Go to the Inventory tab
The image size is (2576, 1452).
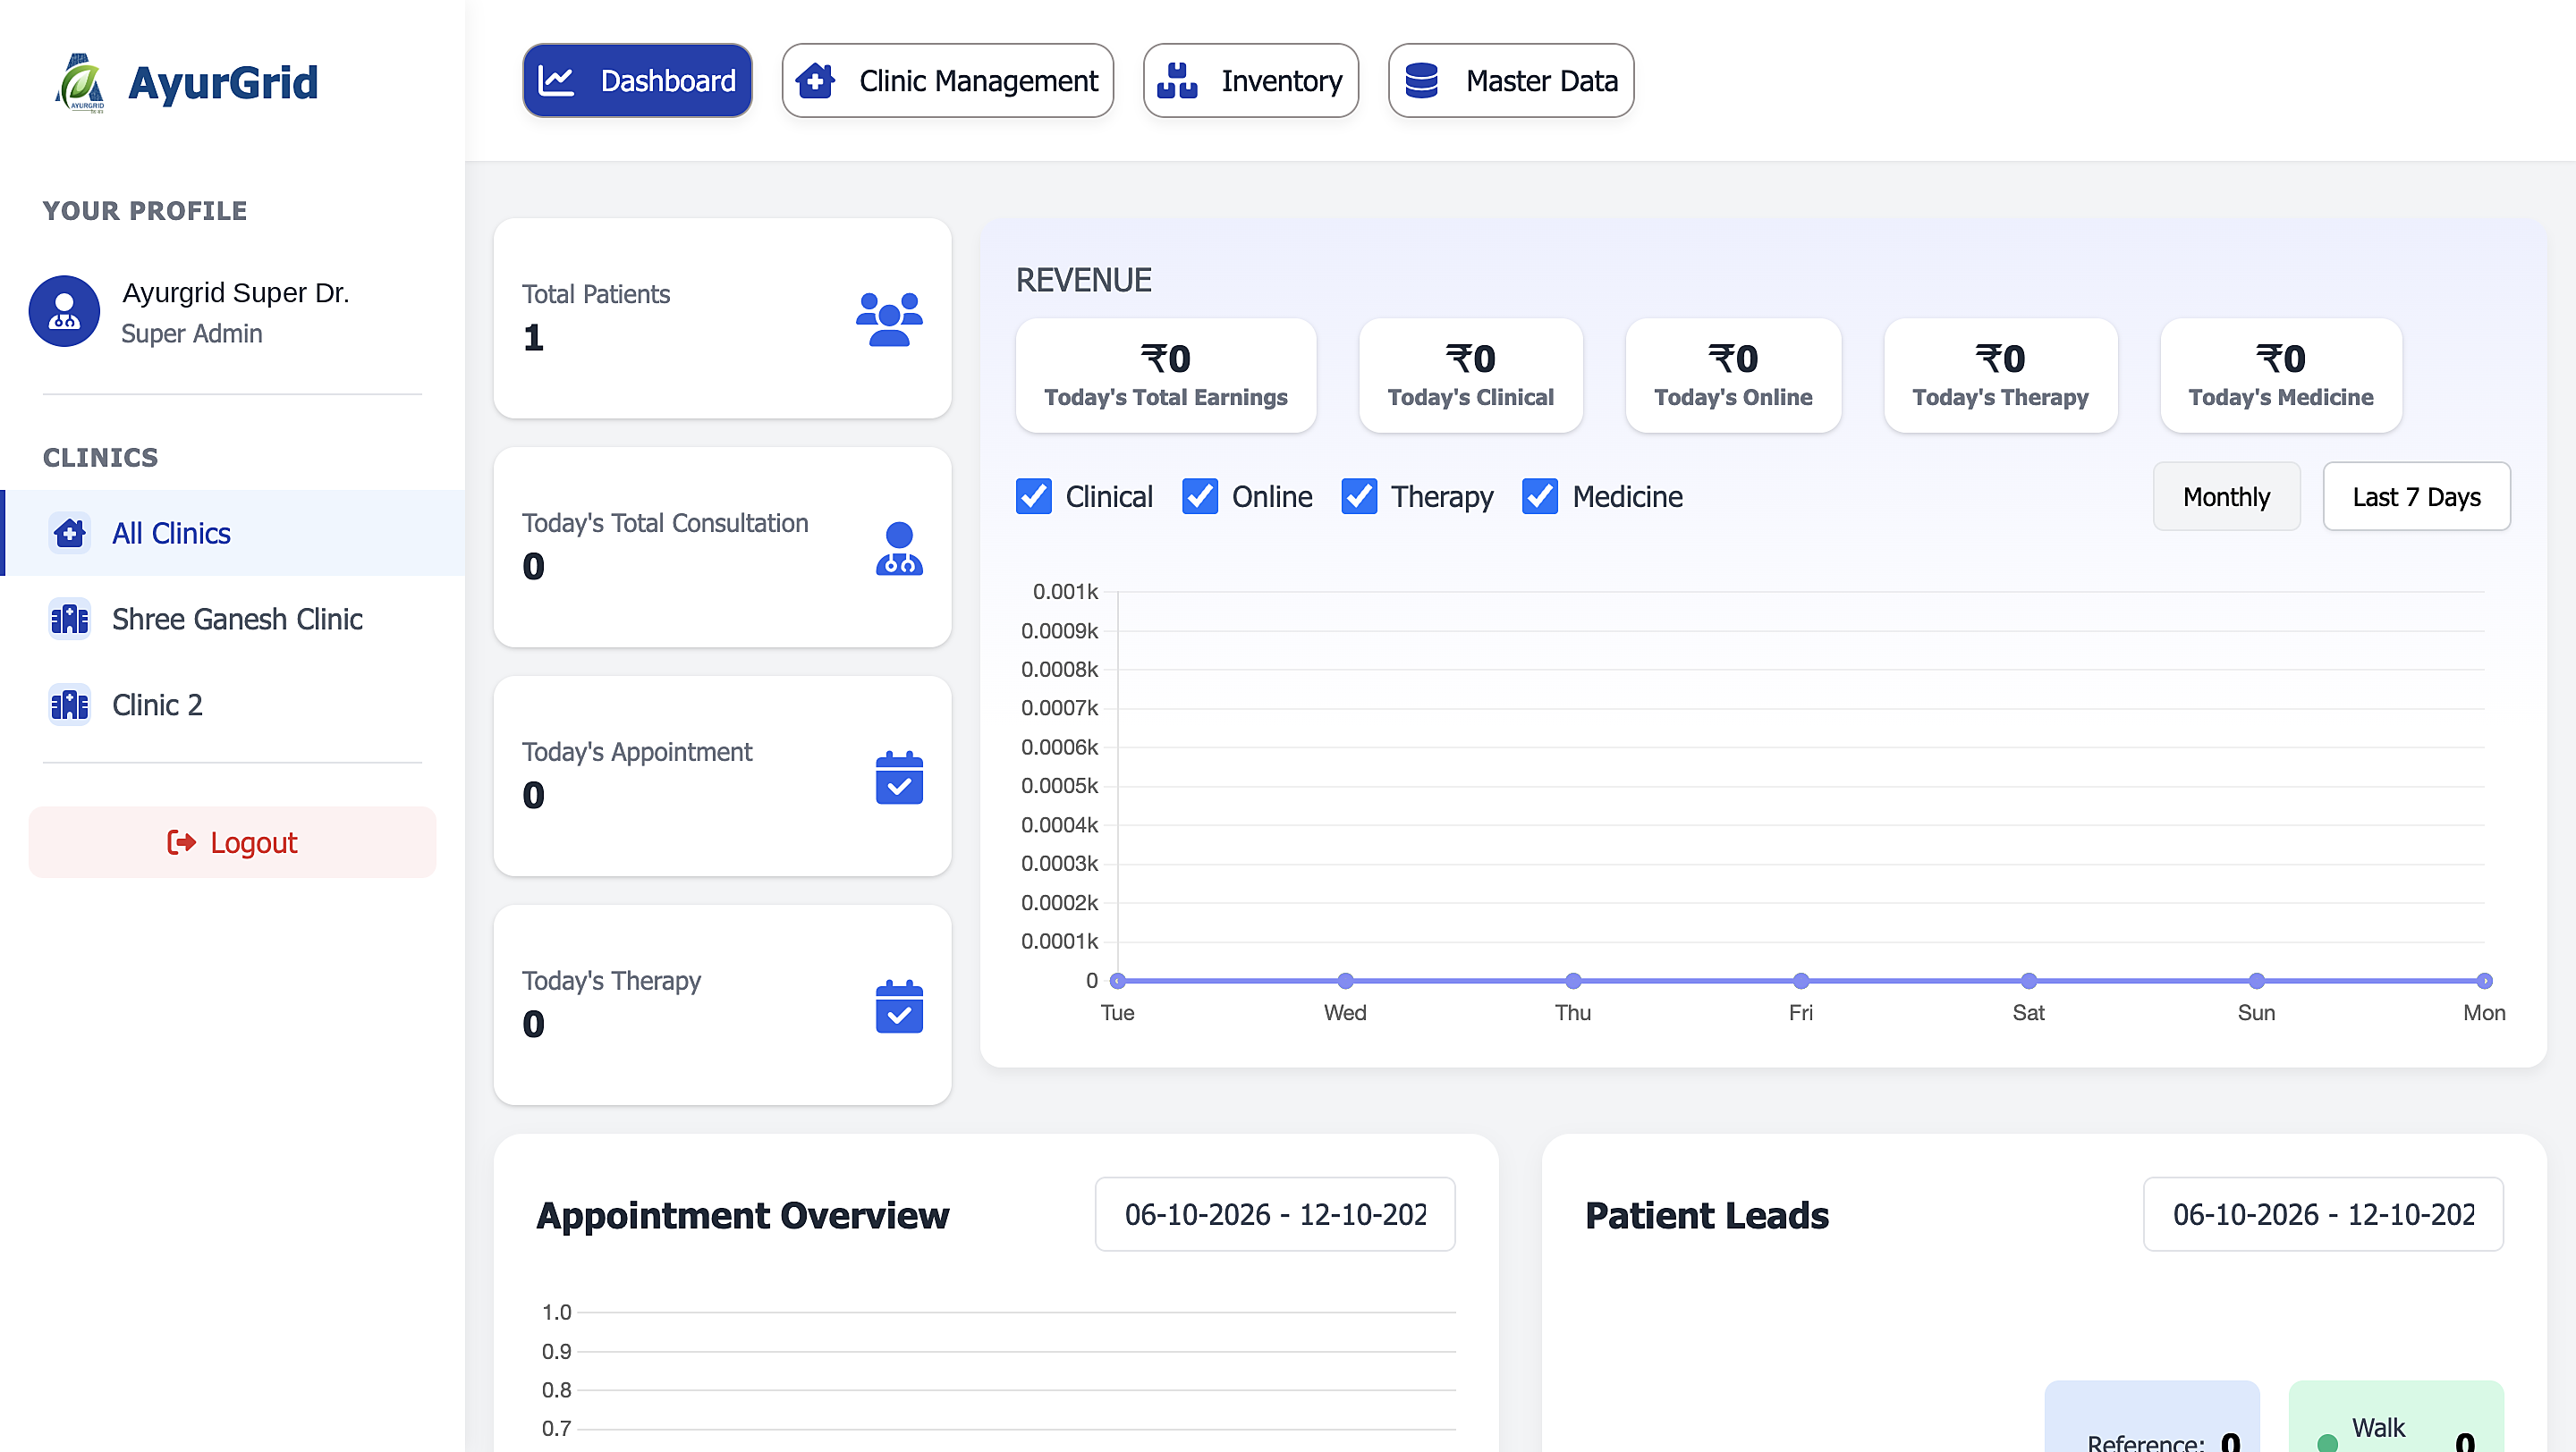click(1250, 80)
